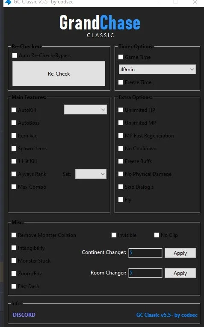Turn on Spawn Items
Viewport: 204px width, 327px height.
click(x=14, y=148)
